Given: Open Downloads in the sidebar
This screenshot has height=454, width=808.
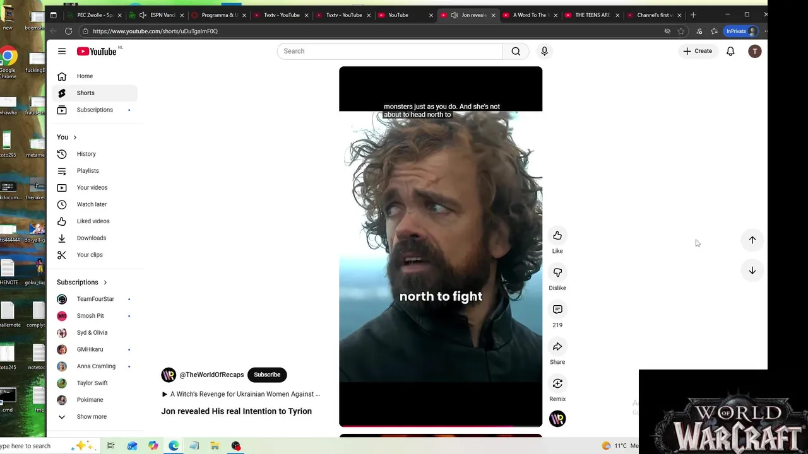Looking at the screenshot, I should 95,238.
